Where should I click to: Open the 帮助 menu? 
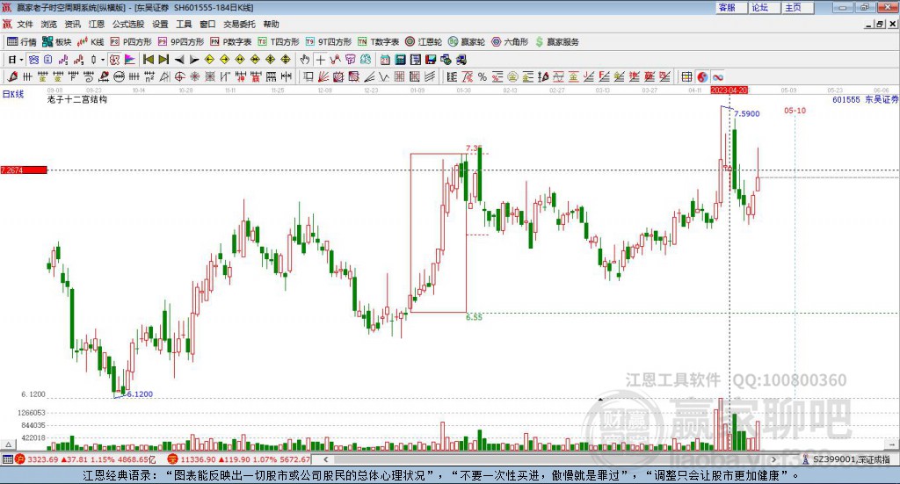[x=271, y=24]
